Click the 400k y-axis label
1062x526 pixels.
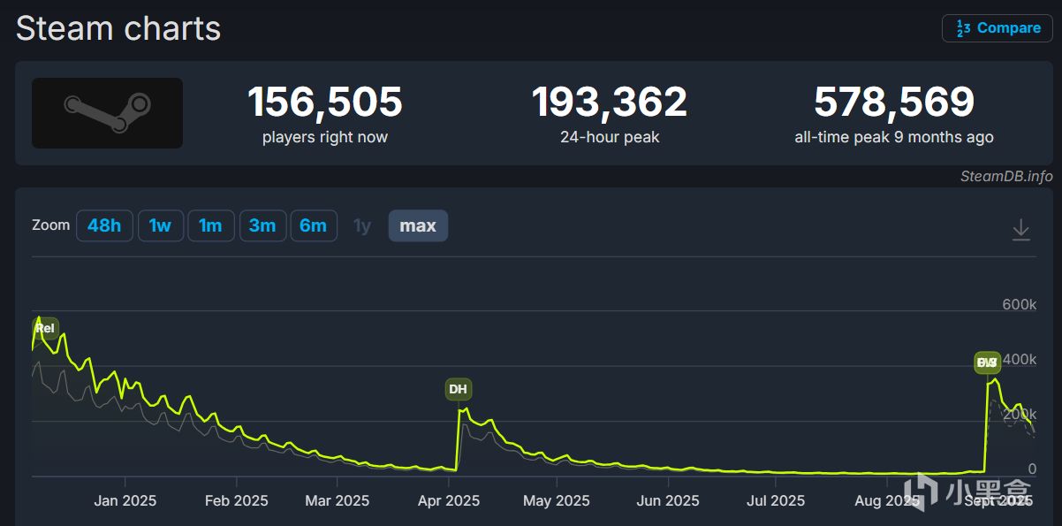[1019, 360]
